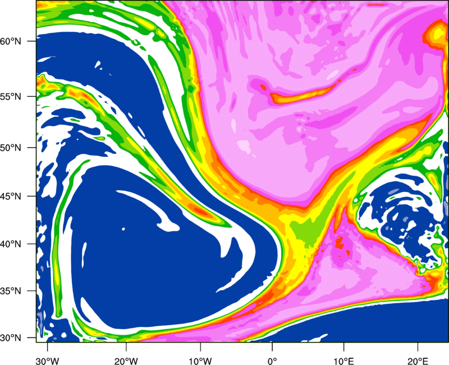Click the 20°E longitude label
The height and width of the screenshot is (365, 449).
click(x=418, y=361)
